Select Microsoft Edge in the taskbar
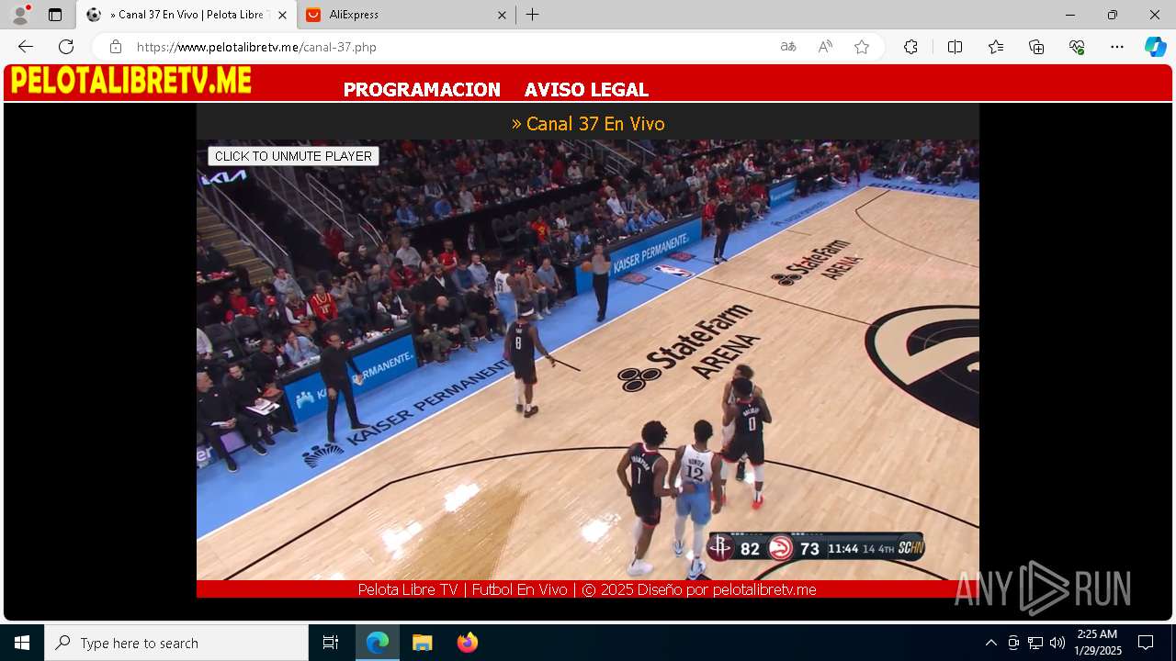Screen dimensions: 1176x661 click(x=378, y=643)
